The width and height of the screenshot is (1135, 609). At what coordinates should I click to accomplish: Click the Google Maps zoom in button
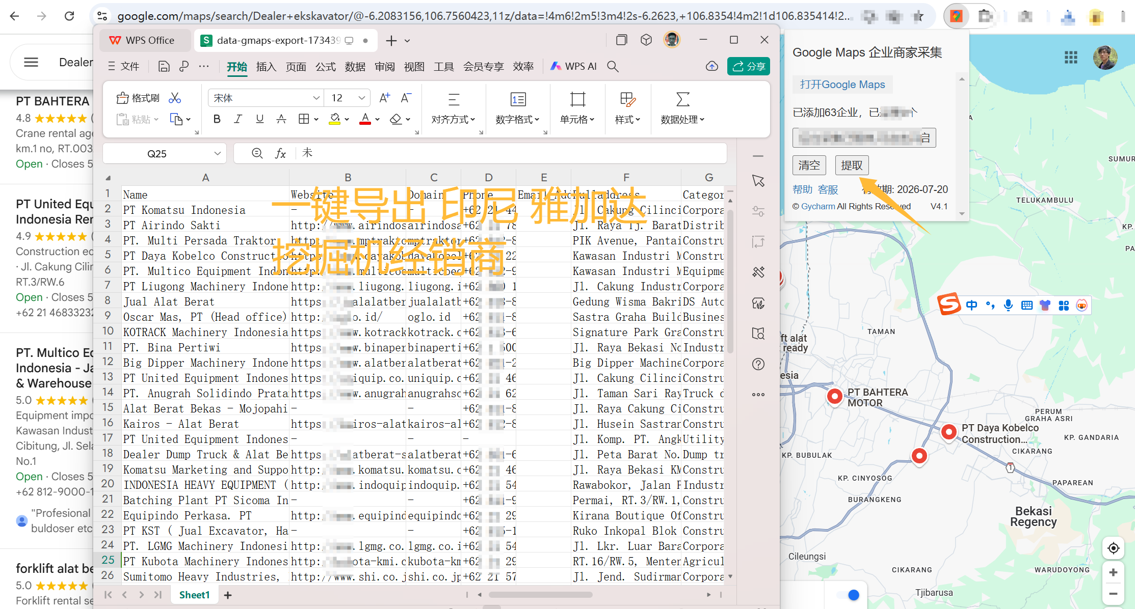click(x=1114, y=572)
